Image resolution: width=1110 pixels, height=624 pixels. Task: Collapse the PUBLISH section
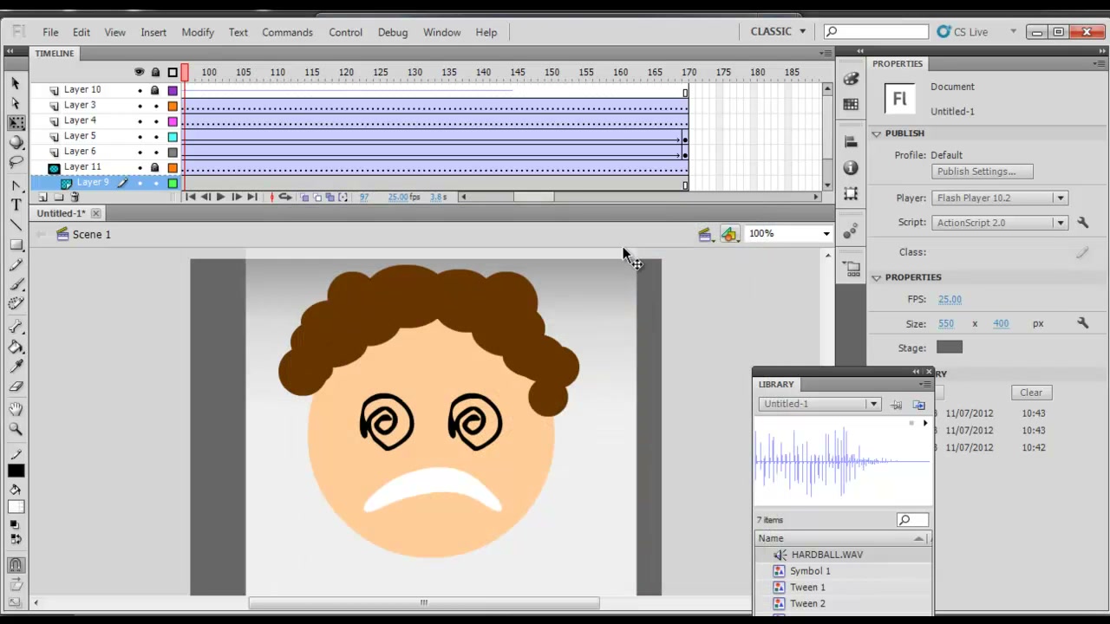click(x=877, y=133)
